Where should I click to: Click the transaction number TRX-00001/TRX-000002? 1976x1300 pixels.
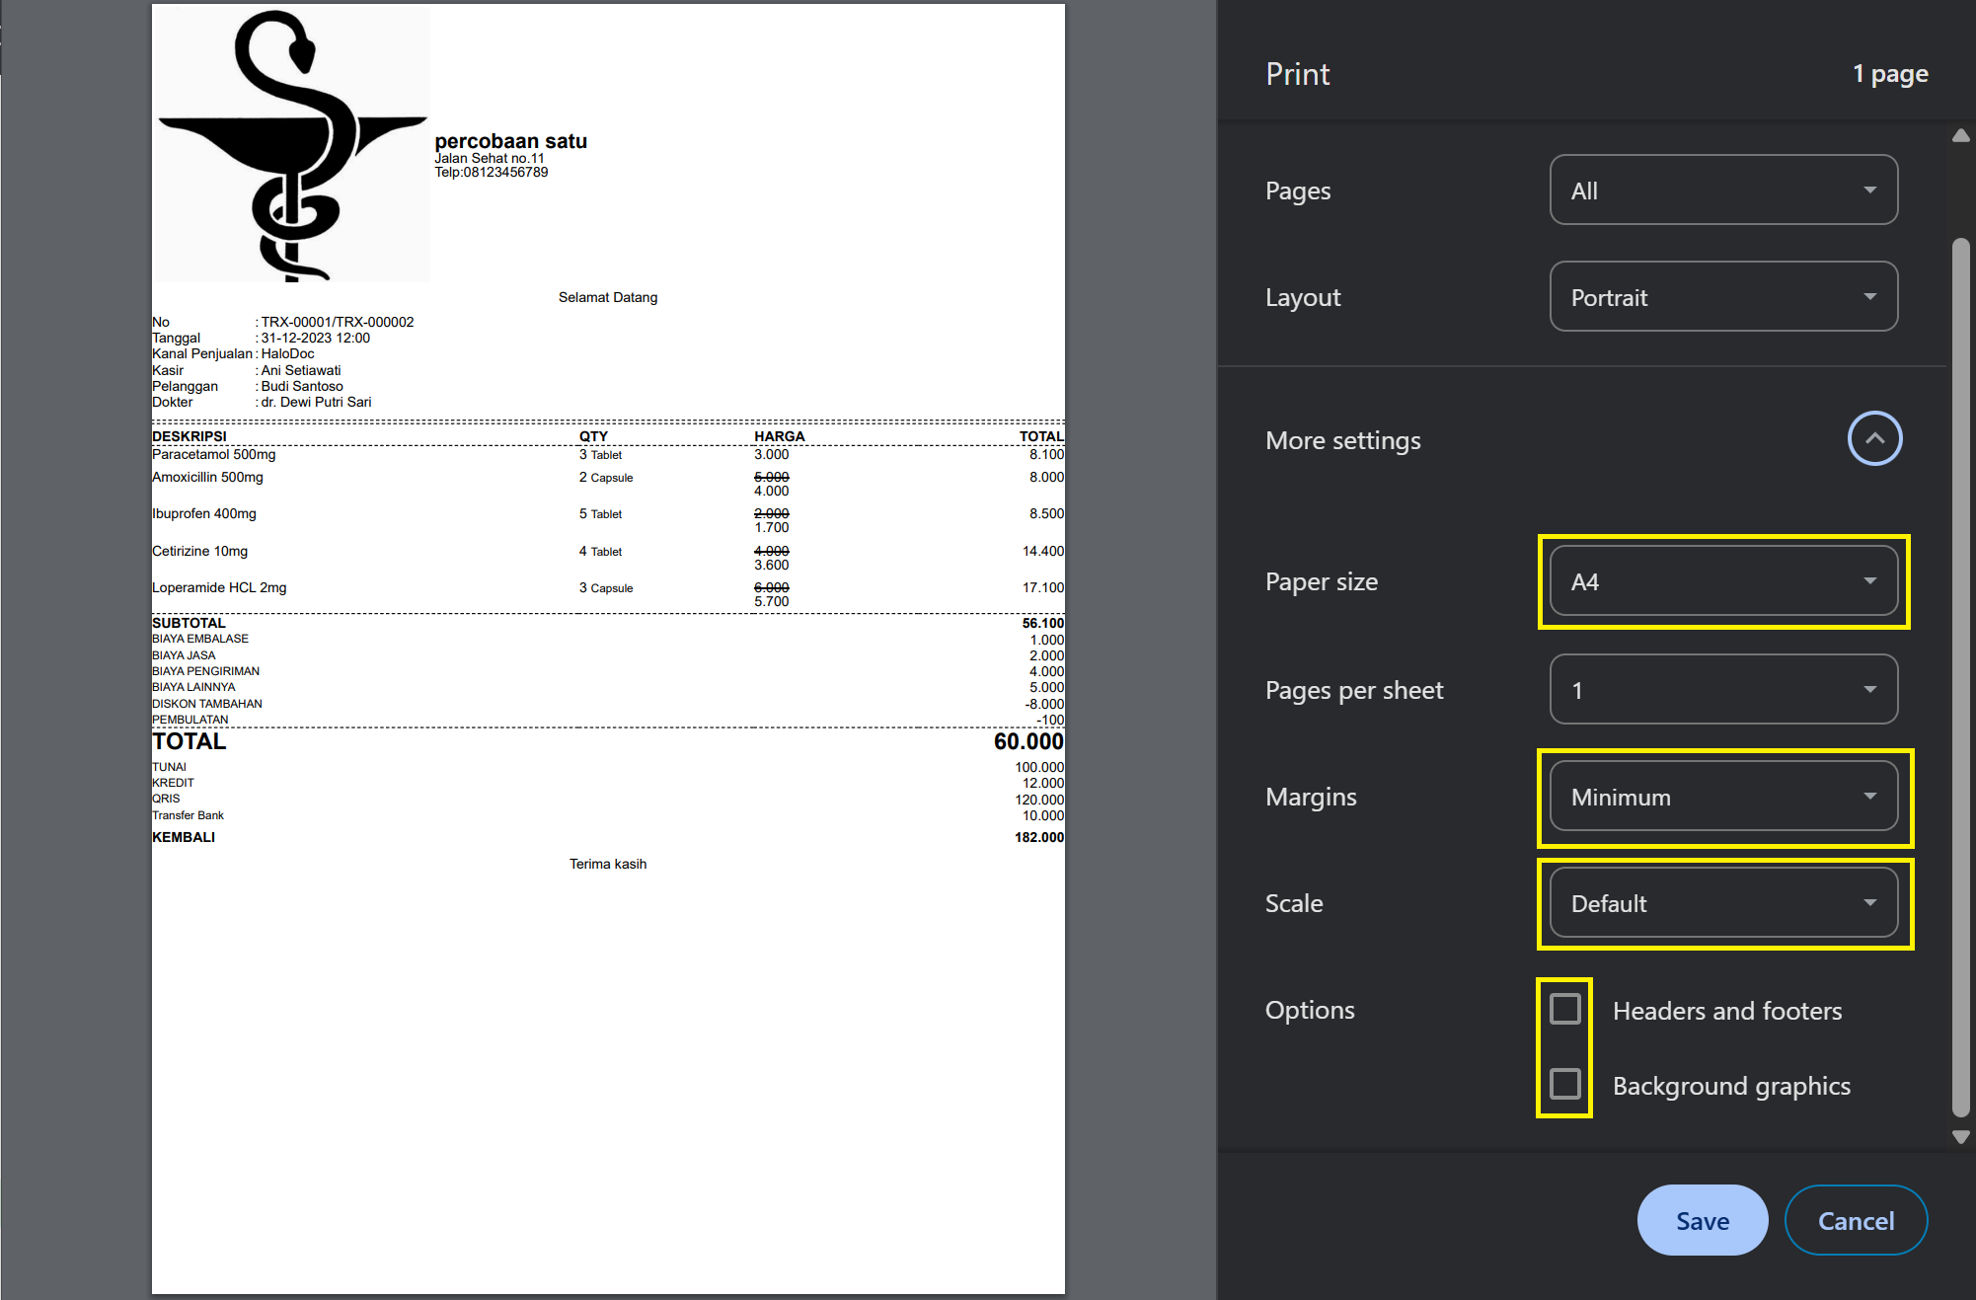click(x=338, y=322)
